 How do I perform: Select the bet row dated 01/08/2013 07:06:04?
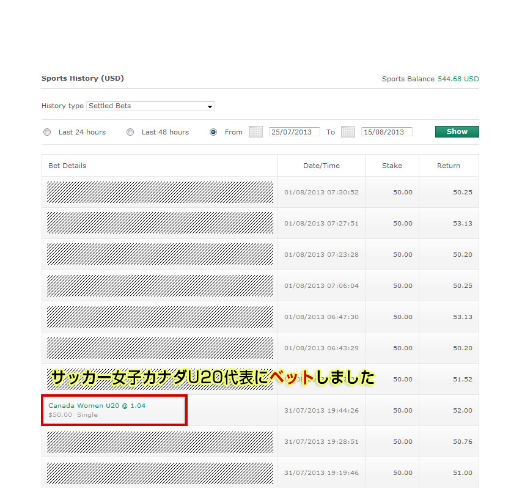(321, 286)
